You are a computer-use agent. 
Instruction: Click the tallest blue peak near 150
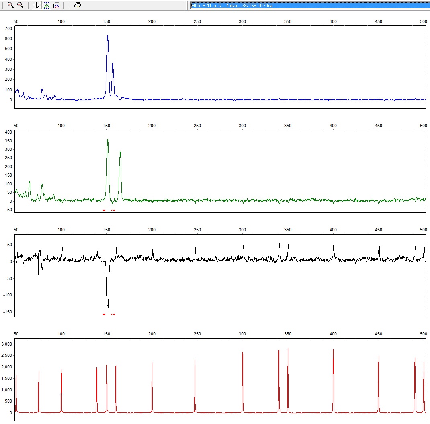108,36
